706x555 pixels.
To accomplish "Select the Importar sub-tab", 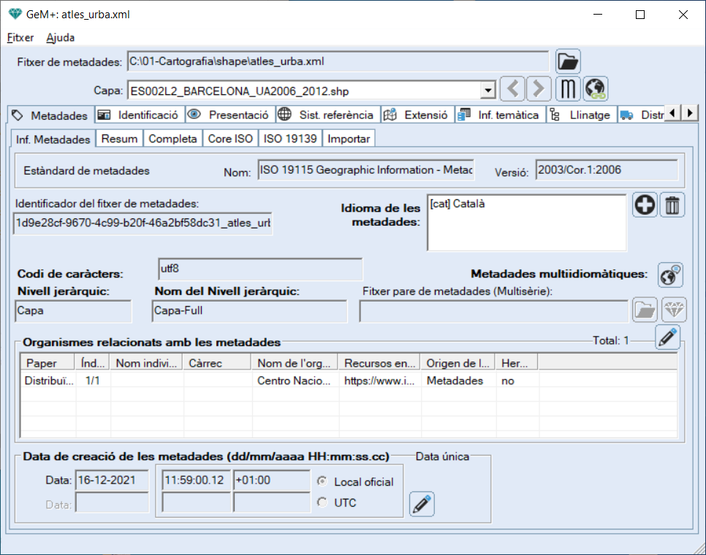I will click(x=349, y=139).
